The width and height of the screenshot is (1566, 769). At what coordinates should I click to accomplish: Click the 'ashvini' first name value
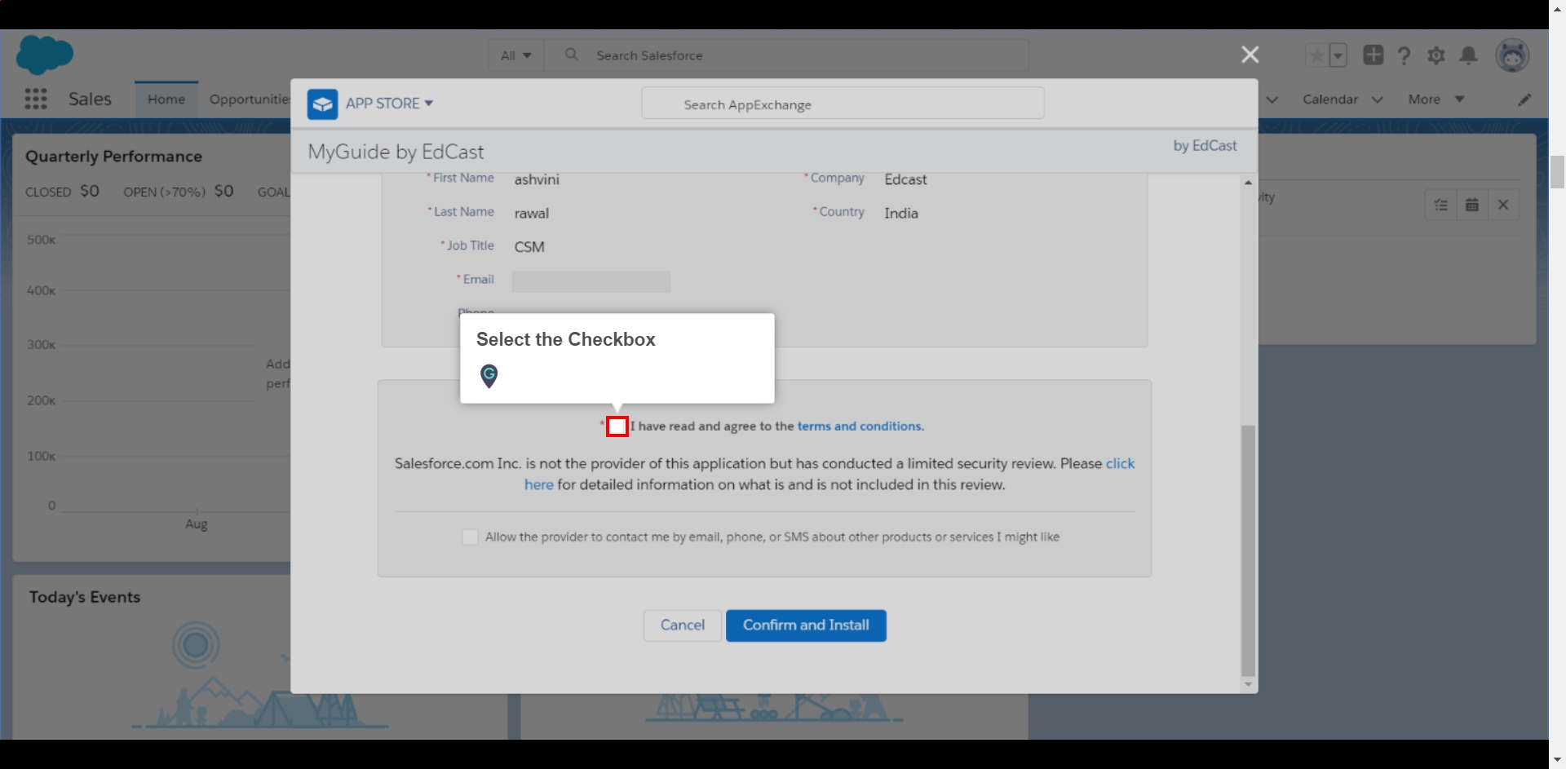point(537,179)
